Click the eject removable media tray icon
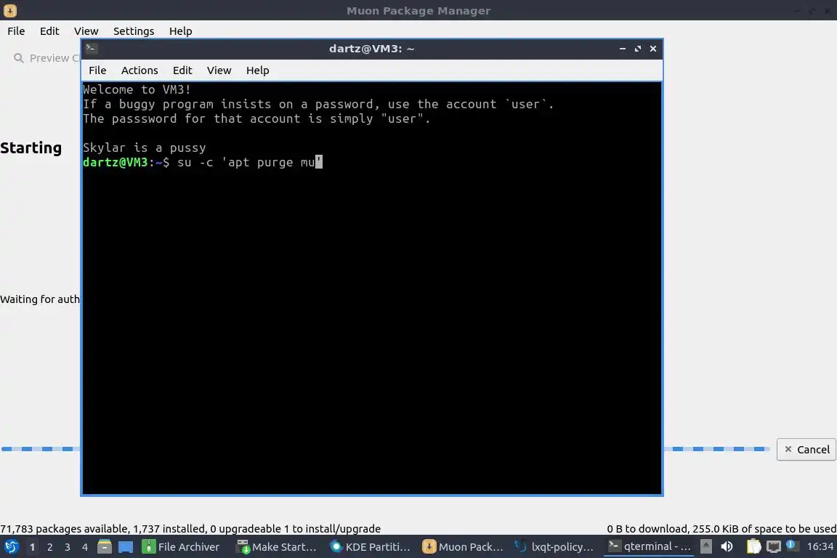Image resolution: width=837 pixels, height=558 pixels. coord(705,546)
